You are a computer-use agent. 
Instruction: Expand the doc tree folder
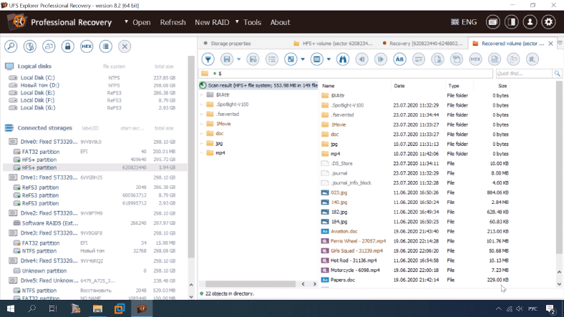(x=202, y=134)
